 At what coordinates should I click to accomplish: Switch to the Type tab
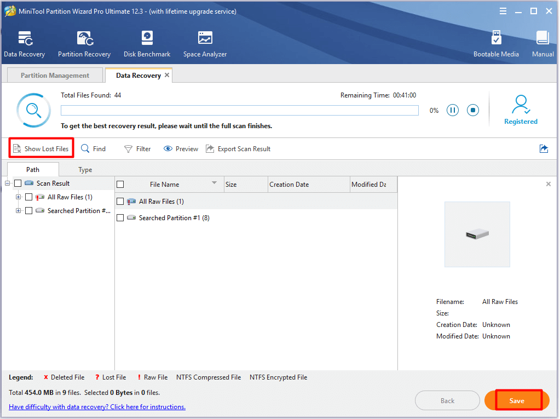(85, 169)
